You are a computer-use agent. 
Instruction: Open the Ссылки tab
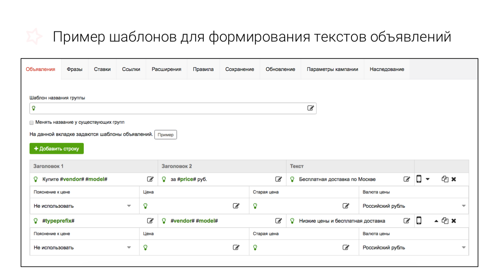point(131,69)
